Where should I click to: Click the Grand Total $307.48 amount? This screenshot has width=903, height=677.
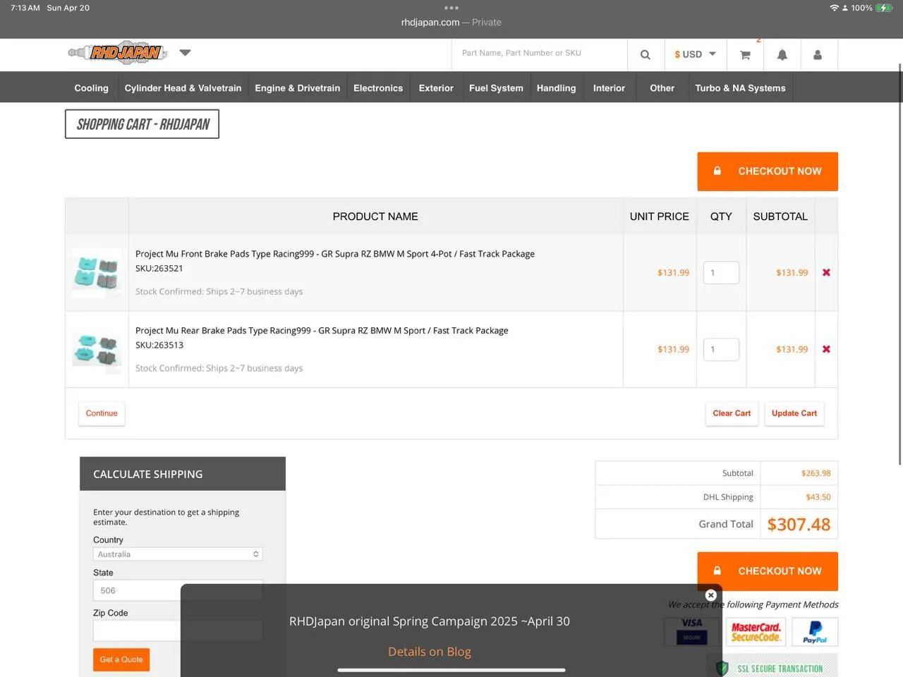coord(799,525)
